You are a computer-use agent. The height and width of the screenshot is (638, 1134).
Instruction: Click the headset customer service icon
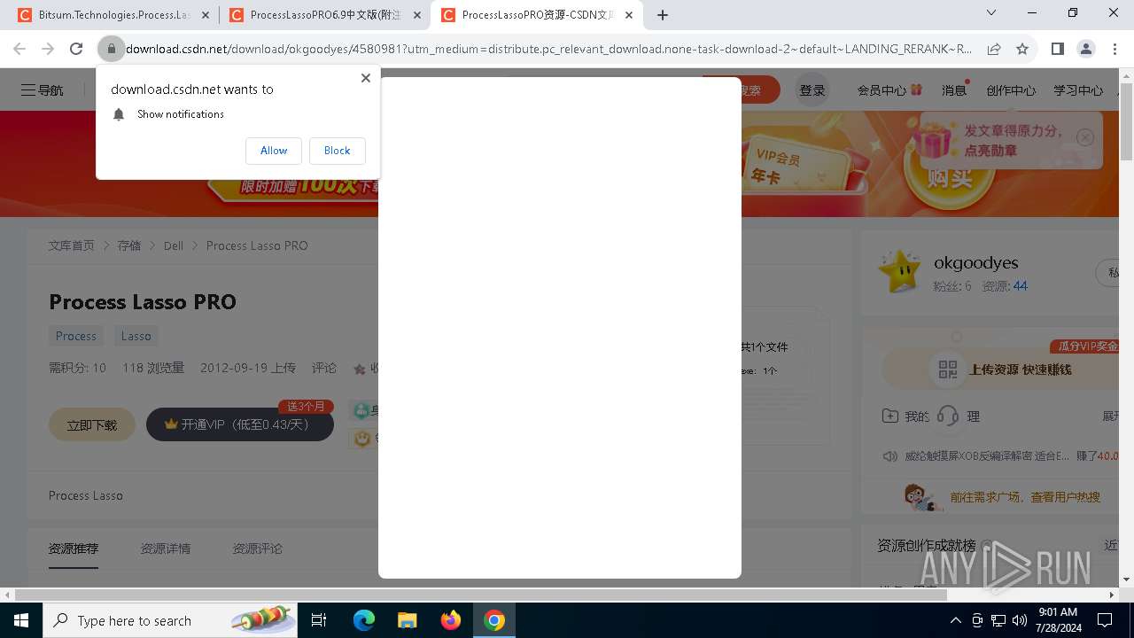coord(948,416)
